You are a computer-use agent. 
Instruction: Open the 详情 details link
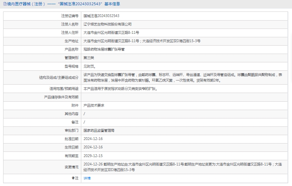[87, 178]
